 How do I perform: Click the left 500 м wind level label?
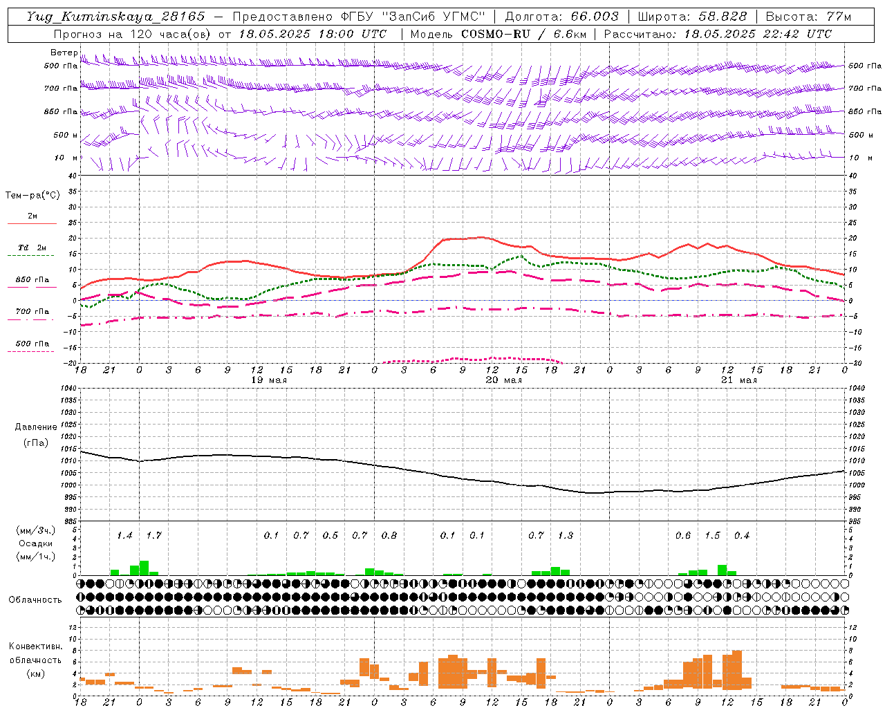click(x=66, y=135)
